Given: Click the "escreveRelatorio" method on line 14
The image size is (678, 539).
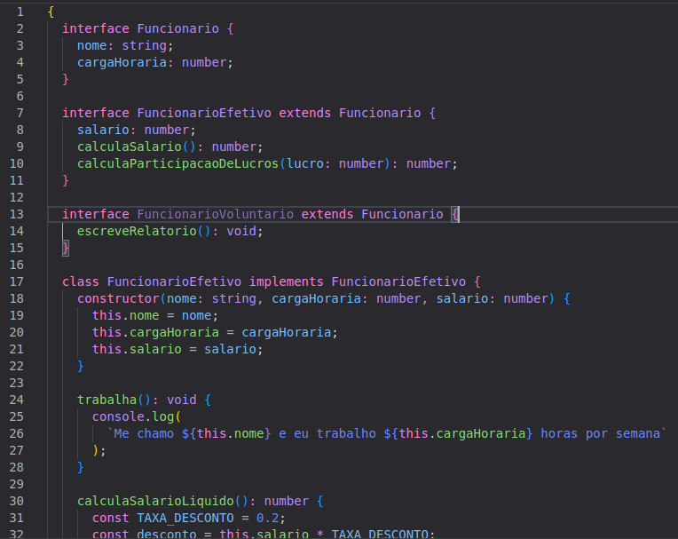Looking at the screenshot, I should tap(137, 231).
